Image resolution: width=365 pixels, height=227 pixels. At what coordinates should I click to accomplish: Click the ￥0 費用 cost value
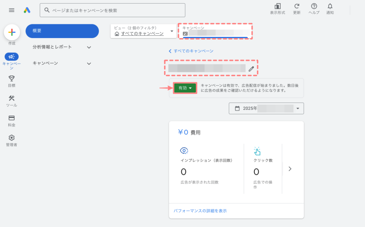189,132
